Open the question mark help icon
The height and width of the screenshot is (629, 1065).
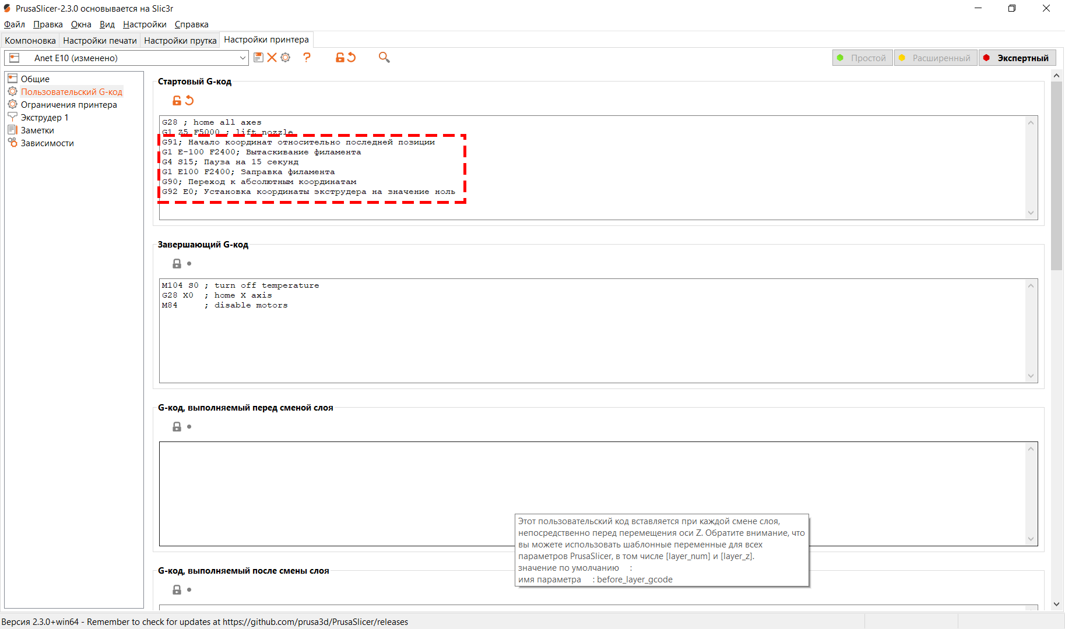307,57
